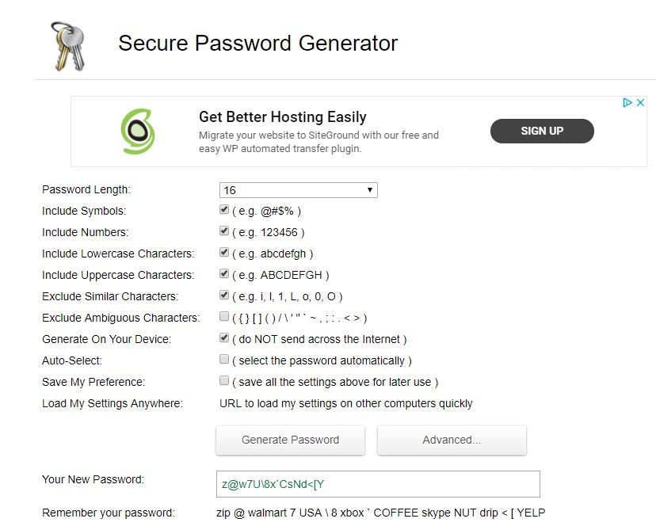This screenshot has height=530, width=656.
Task: Click the SIGN UP ad button
Action: tap(542, 131)
